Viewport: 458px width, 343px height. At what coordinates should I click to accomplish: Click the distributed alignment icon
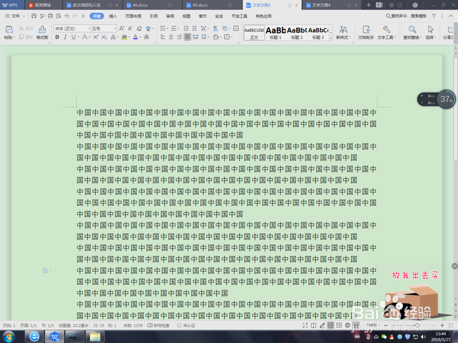point(196,37)
